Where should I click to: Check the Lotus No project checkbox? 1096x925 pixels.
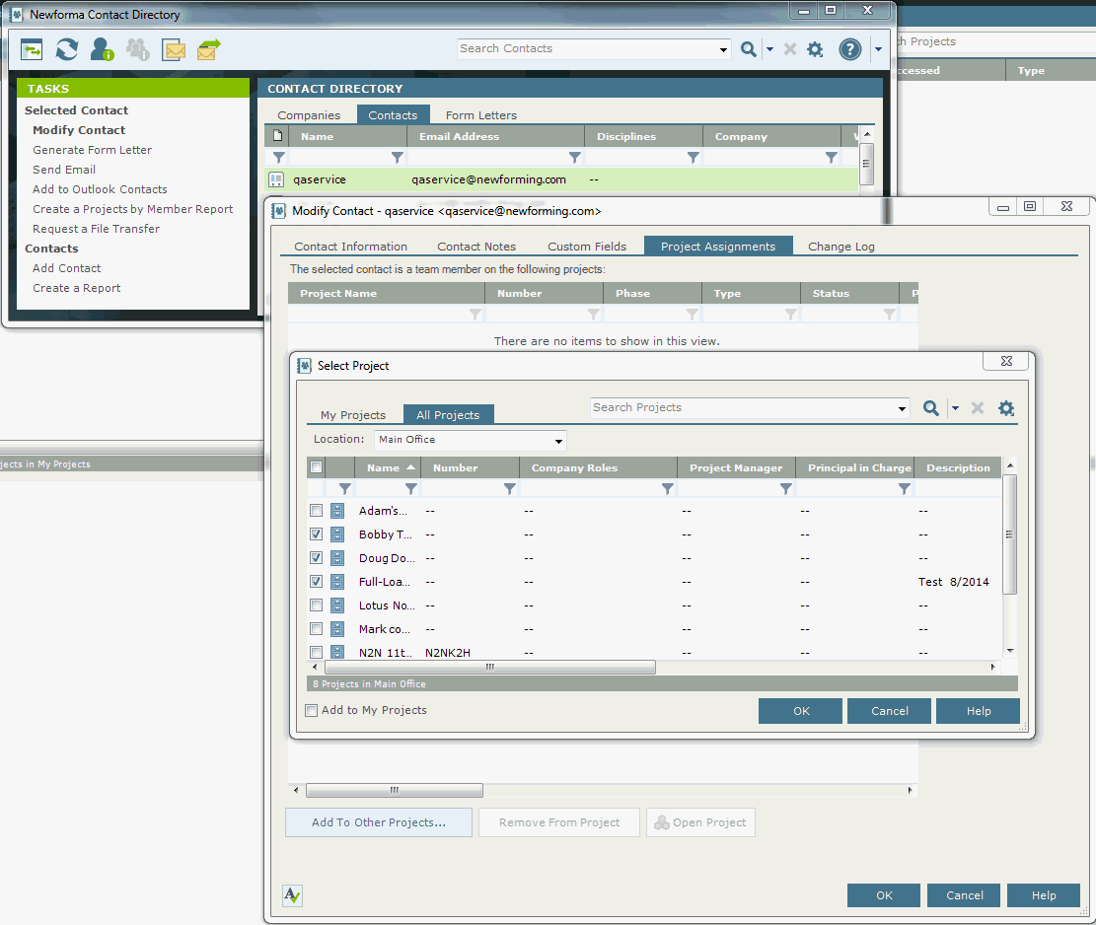point(316,605)
